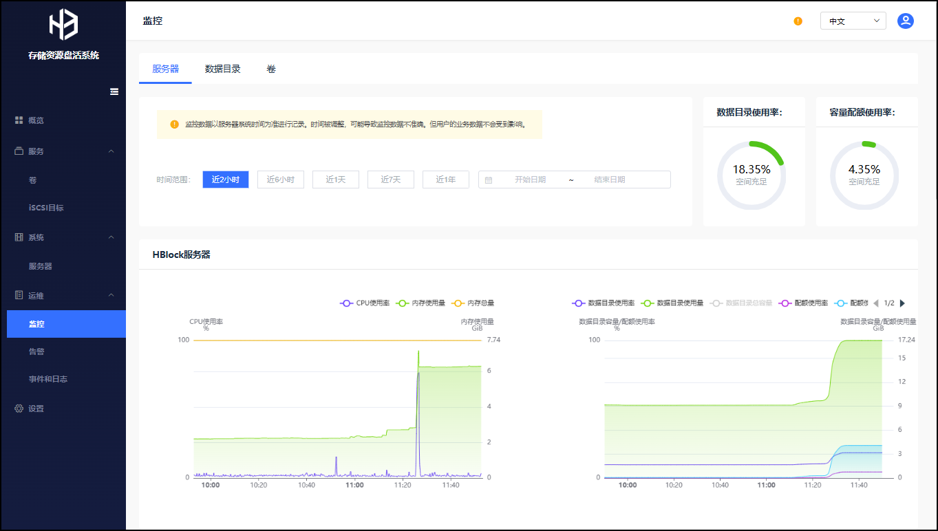The height and width of the screenshot is (531, 938).
Task: Enable the greyed 数据目录总容量 legend series
Action: [x=741, y=303]
